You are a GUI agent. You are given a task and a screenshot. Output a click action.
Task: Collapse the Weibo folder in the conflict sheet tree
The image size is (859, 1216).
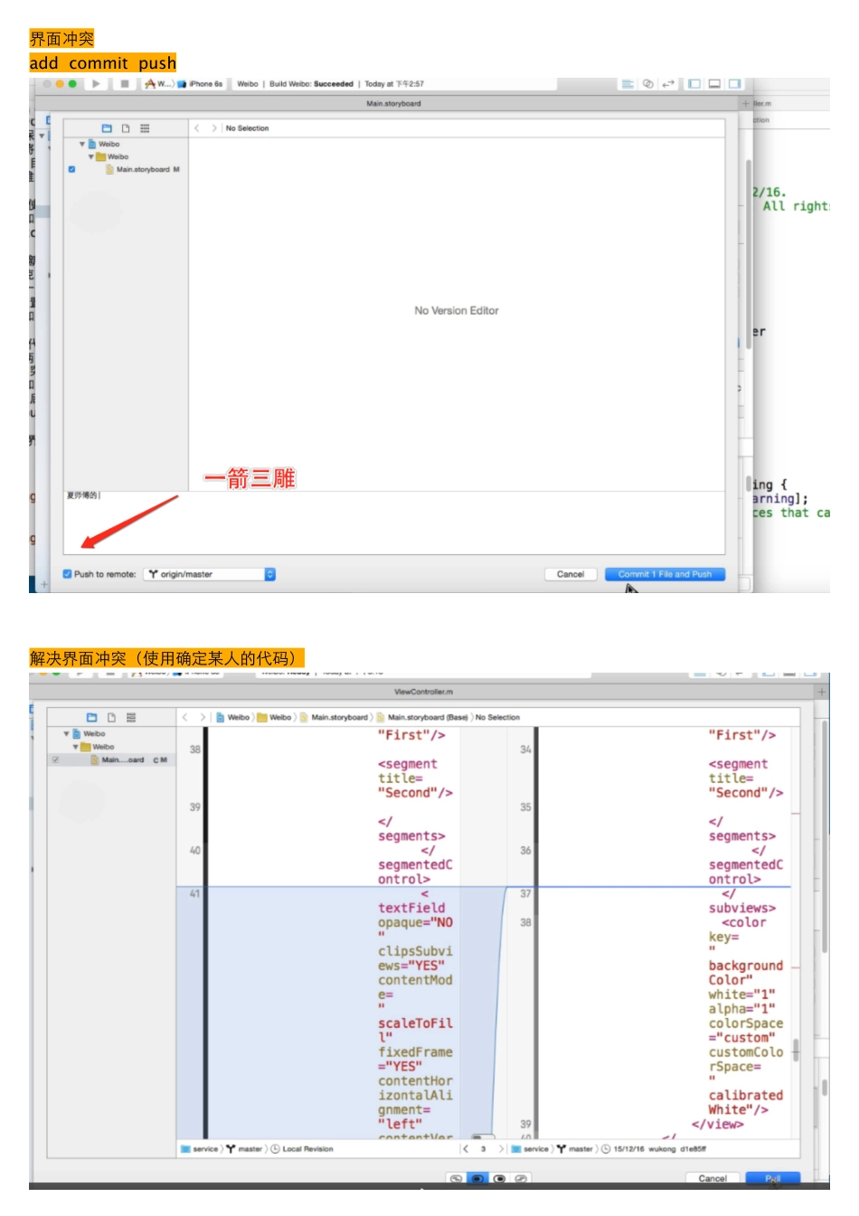tap(76, 747)
